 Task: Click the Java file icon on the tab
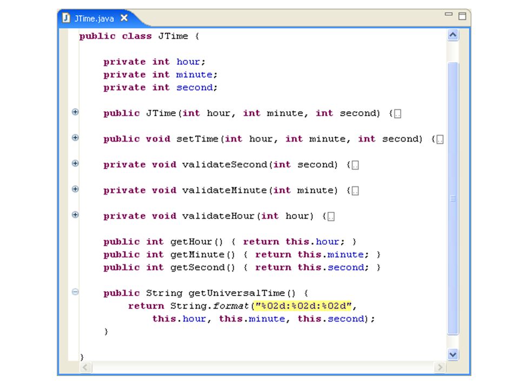66,18
